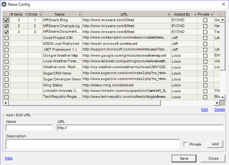Viewport: 229px width, 165px height.
Task: Tick the Private checkbox beside Description
Action: point(186,144)
